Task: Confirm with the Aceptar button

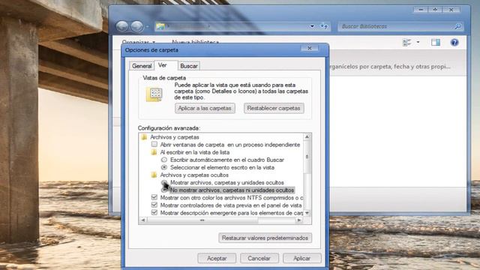Action: (217, 258)
